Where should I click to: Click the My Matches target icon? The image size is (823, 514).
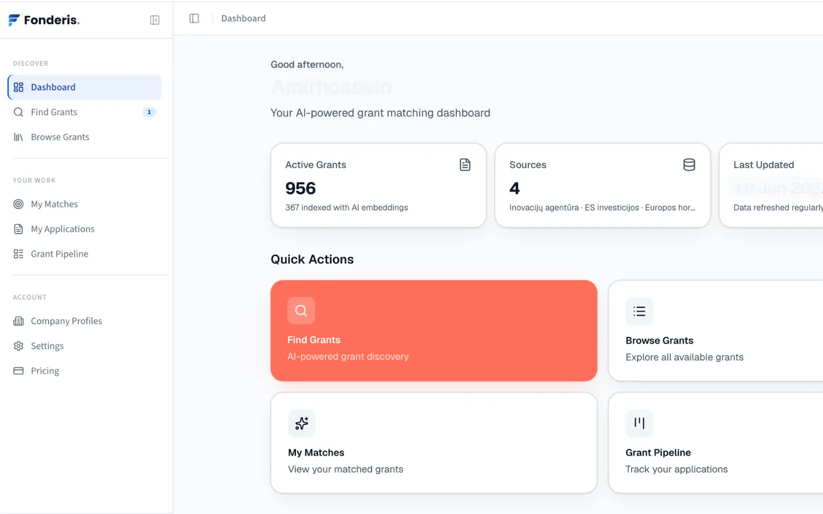coord(19,204)
